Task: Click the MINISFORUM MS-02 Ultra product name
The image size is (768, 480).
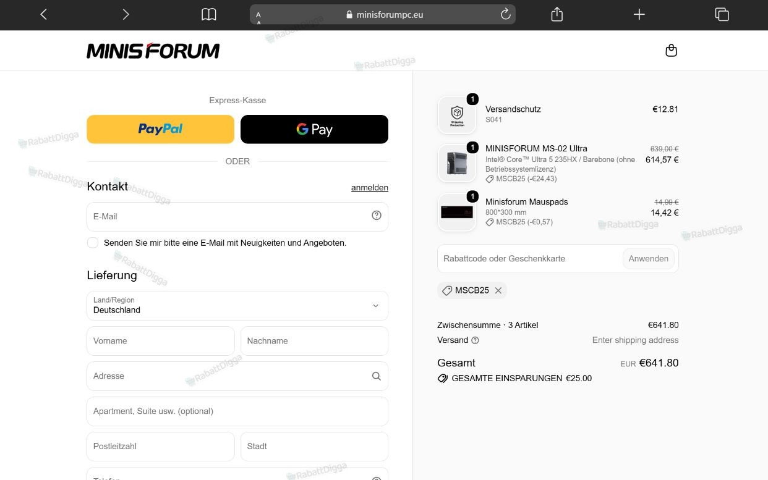Action: (536, 148)
